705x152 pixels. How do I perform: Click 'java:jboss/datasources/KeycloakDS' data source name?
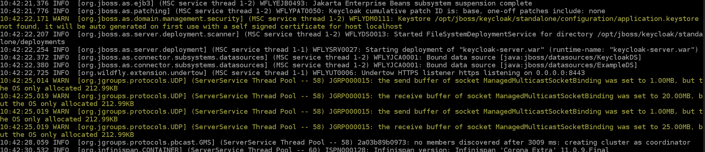[571, 57]
